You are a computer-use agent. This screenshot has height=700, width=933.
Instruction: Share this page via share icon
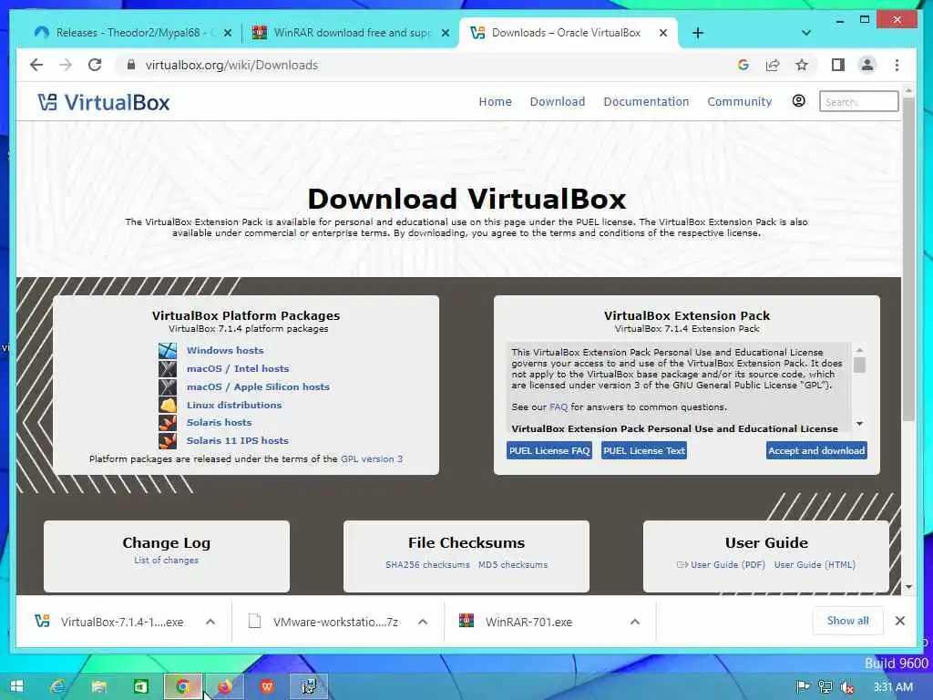pyautogui.click(x=773, y=65)
